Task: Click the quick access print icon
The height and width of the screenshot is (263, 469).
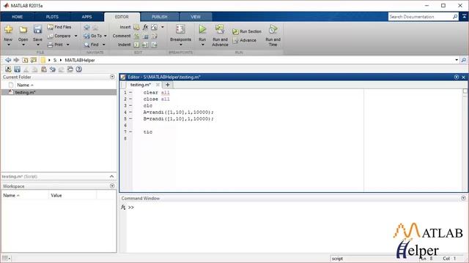Action: pos(70,69)
